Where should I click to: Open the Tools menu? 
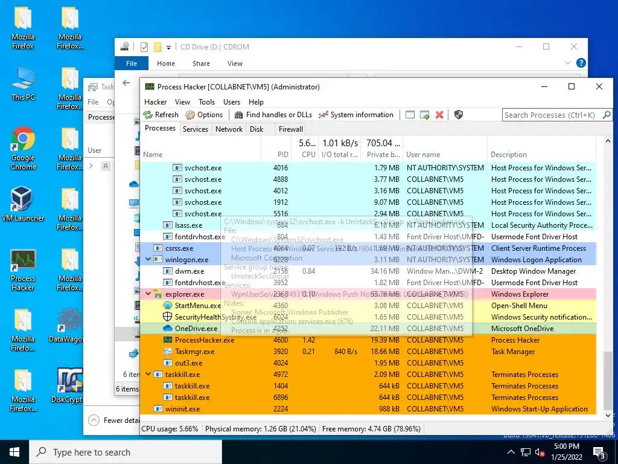(206, 101)
